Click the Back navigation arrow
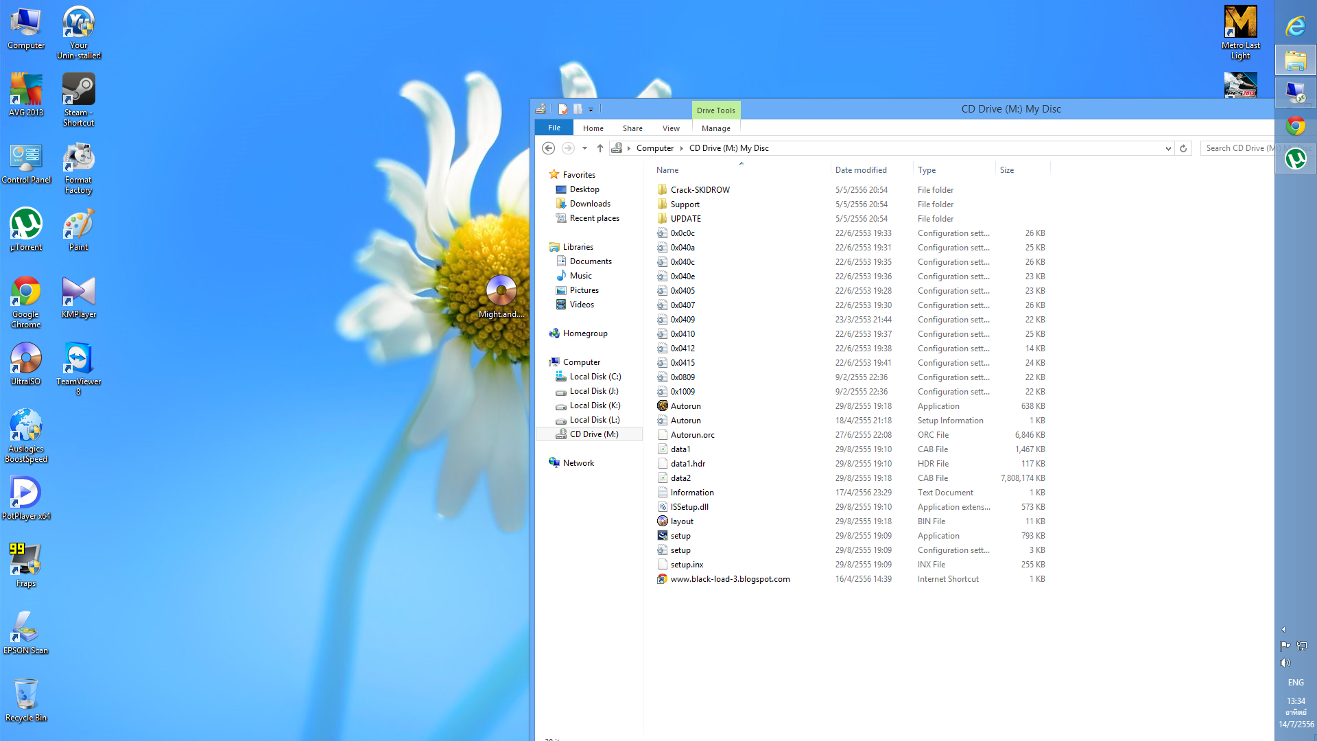 (x=548, y=148)
